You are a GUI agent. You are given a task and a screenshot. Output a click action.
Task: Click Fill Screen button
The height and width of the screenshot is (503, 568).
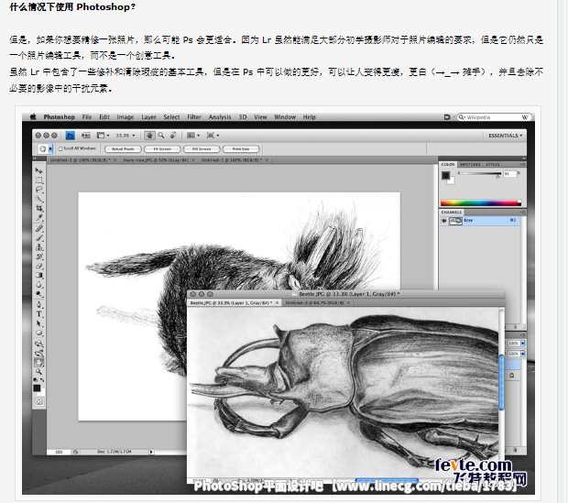(x=202, y=149)
